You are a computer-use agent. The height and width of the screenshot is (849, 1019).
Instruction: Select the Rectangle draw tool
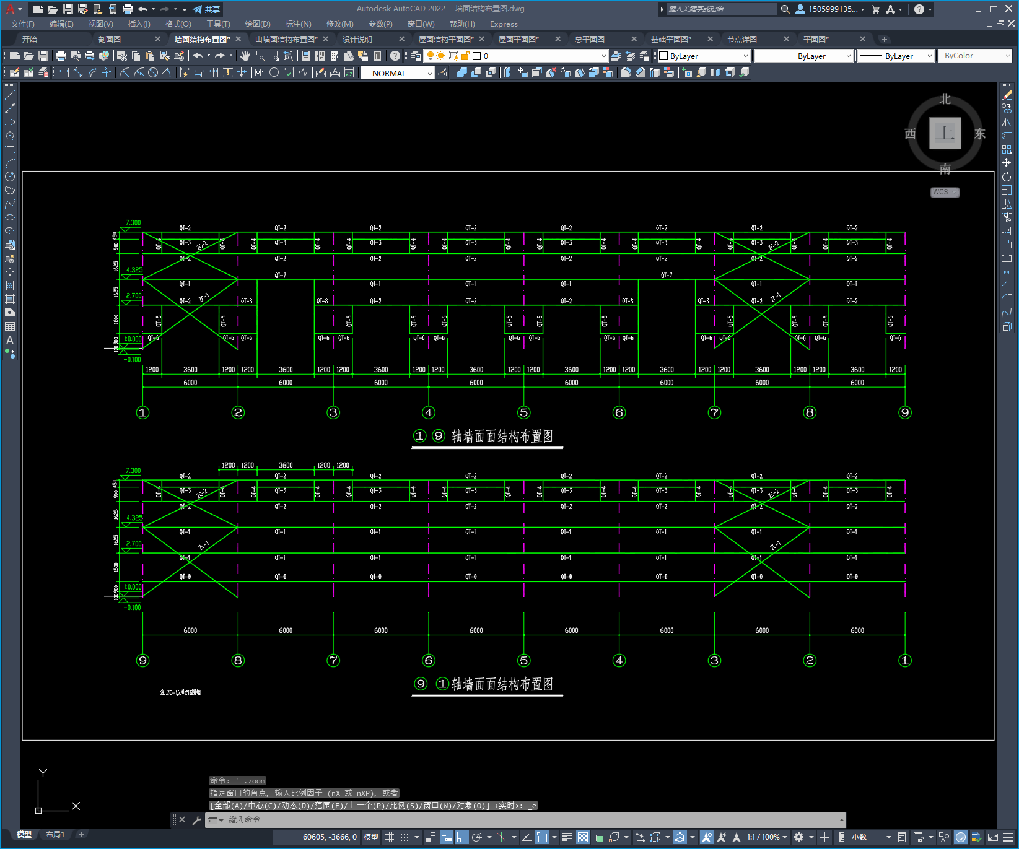pos(10,149)
